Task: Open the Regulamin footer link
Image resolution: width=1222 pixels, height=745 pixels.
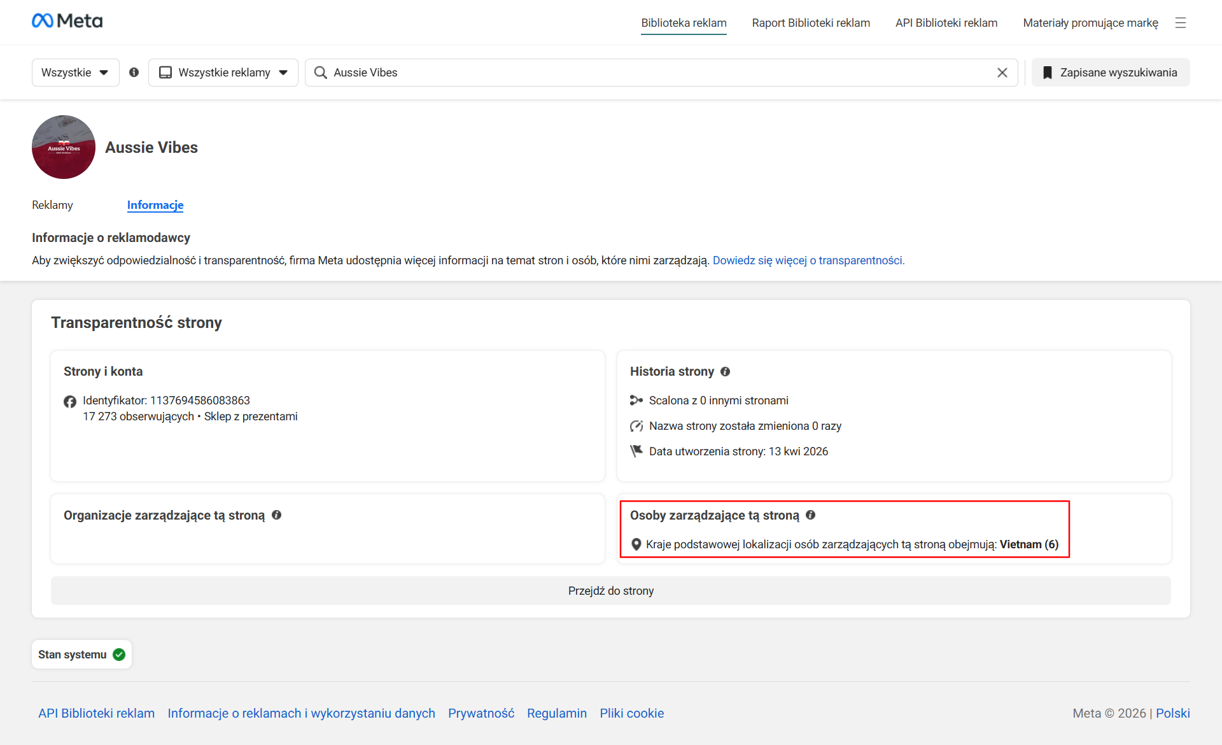Action: pos(557,713)
